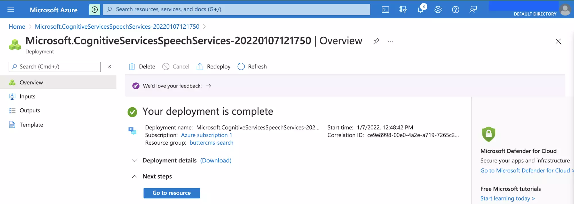Screen dimensions: 574x204
Task: Open the buttercms-search resource group link
Action: point(211,143)
